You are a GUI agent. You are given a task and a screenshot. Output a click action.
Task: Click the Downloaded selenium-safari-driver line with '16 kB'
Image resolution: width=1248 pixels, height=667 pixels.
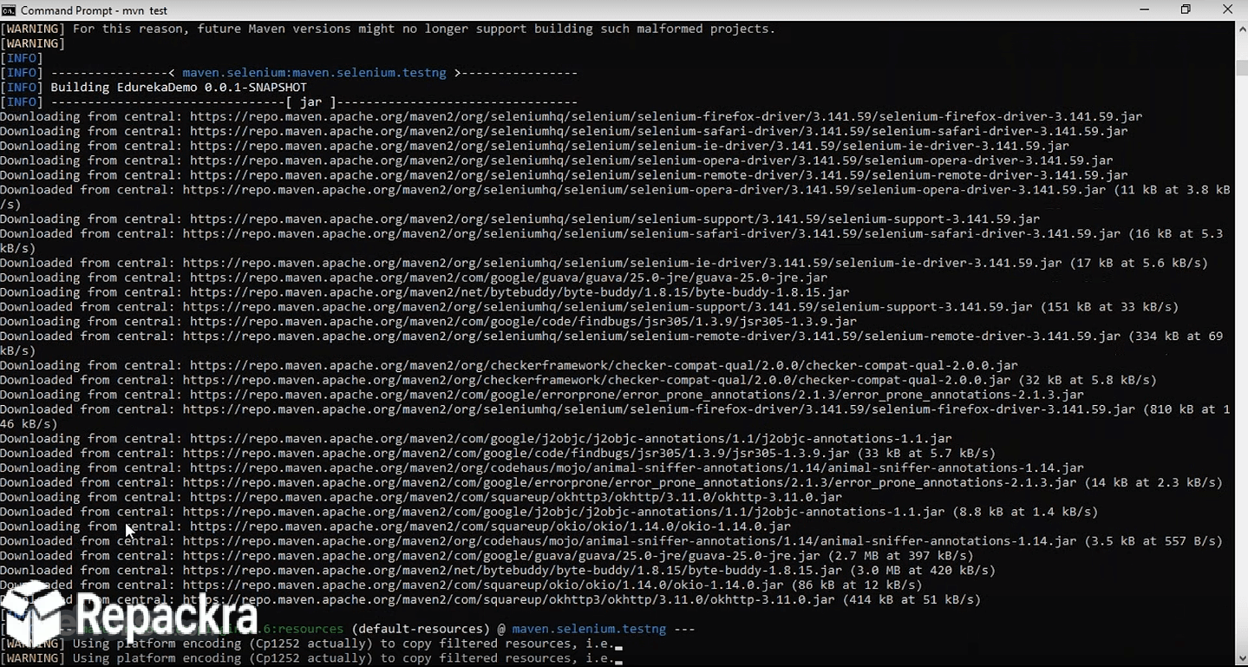tap(611, 241)
